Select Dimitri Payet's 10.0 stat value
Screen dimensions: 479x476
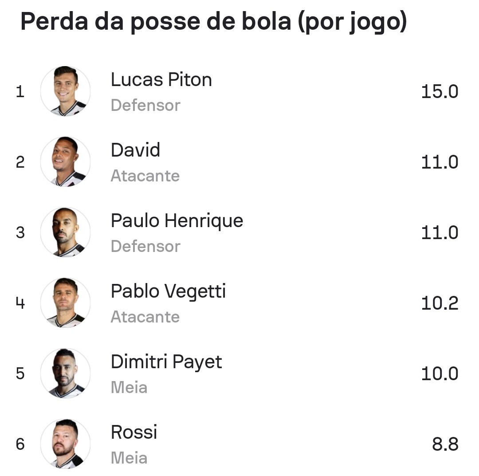tap(439, 374)
